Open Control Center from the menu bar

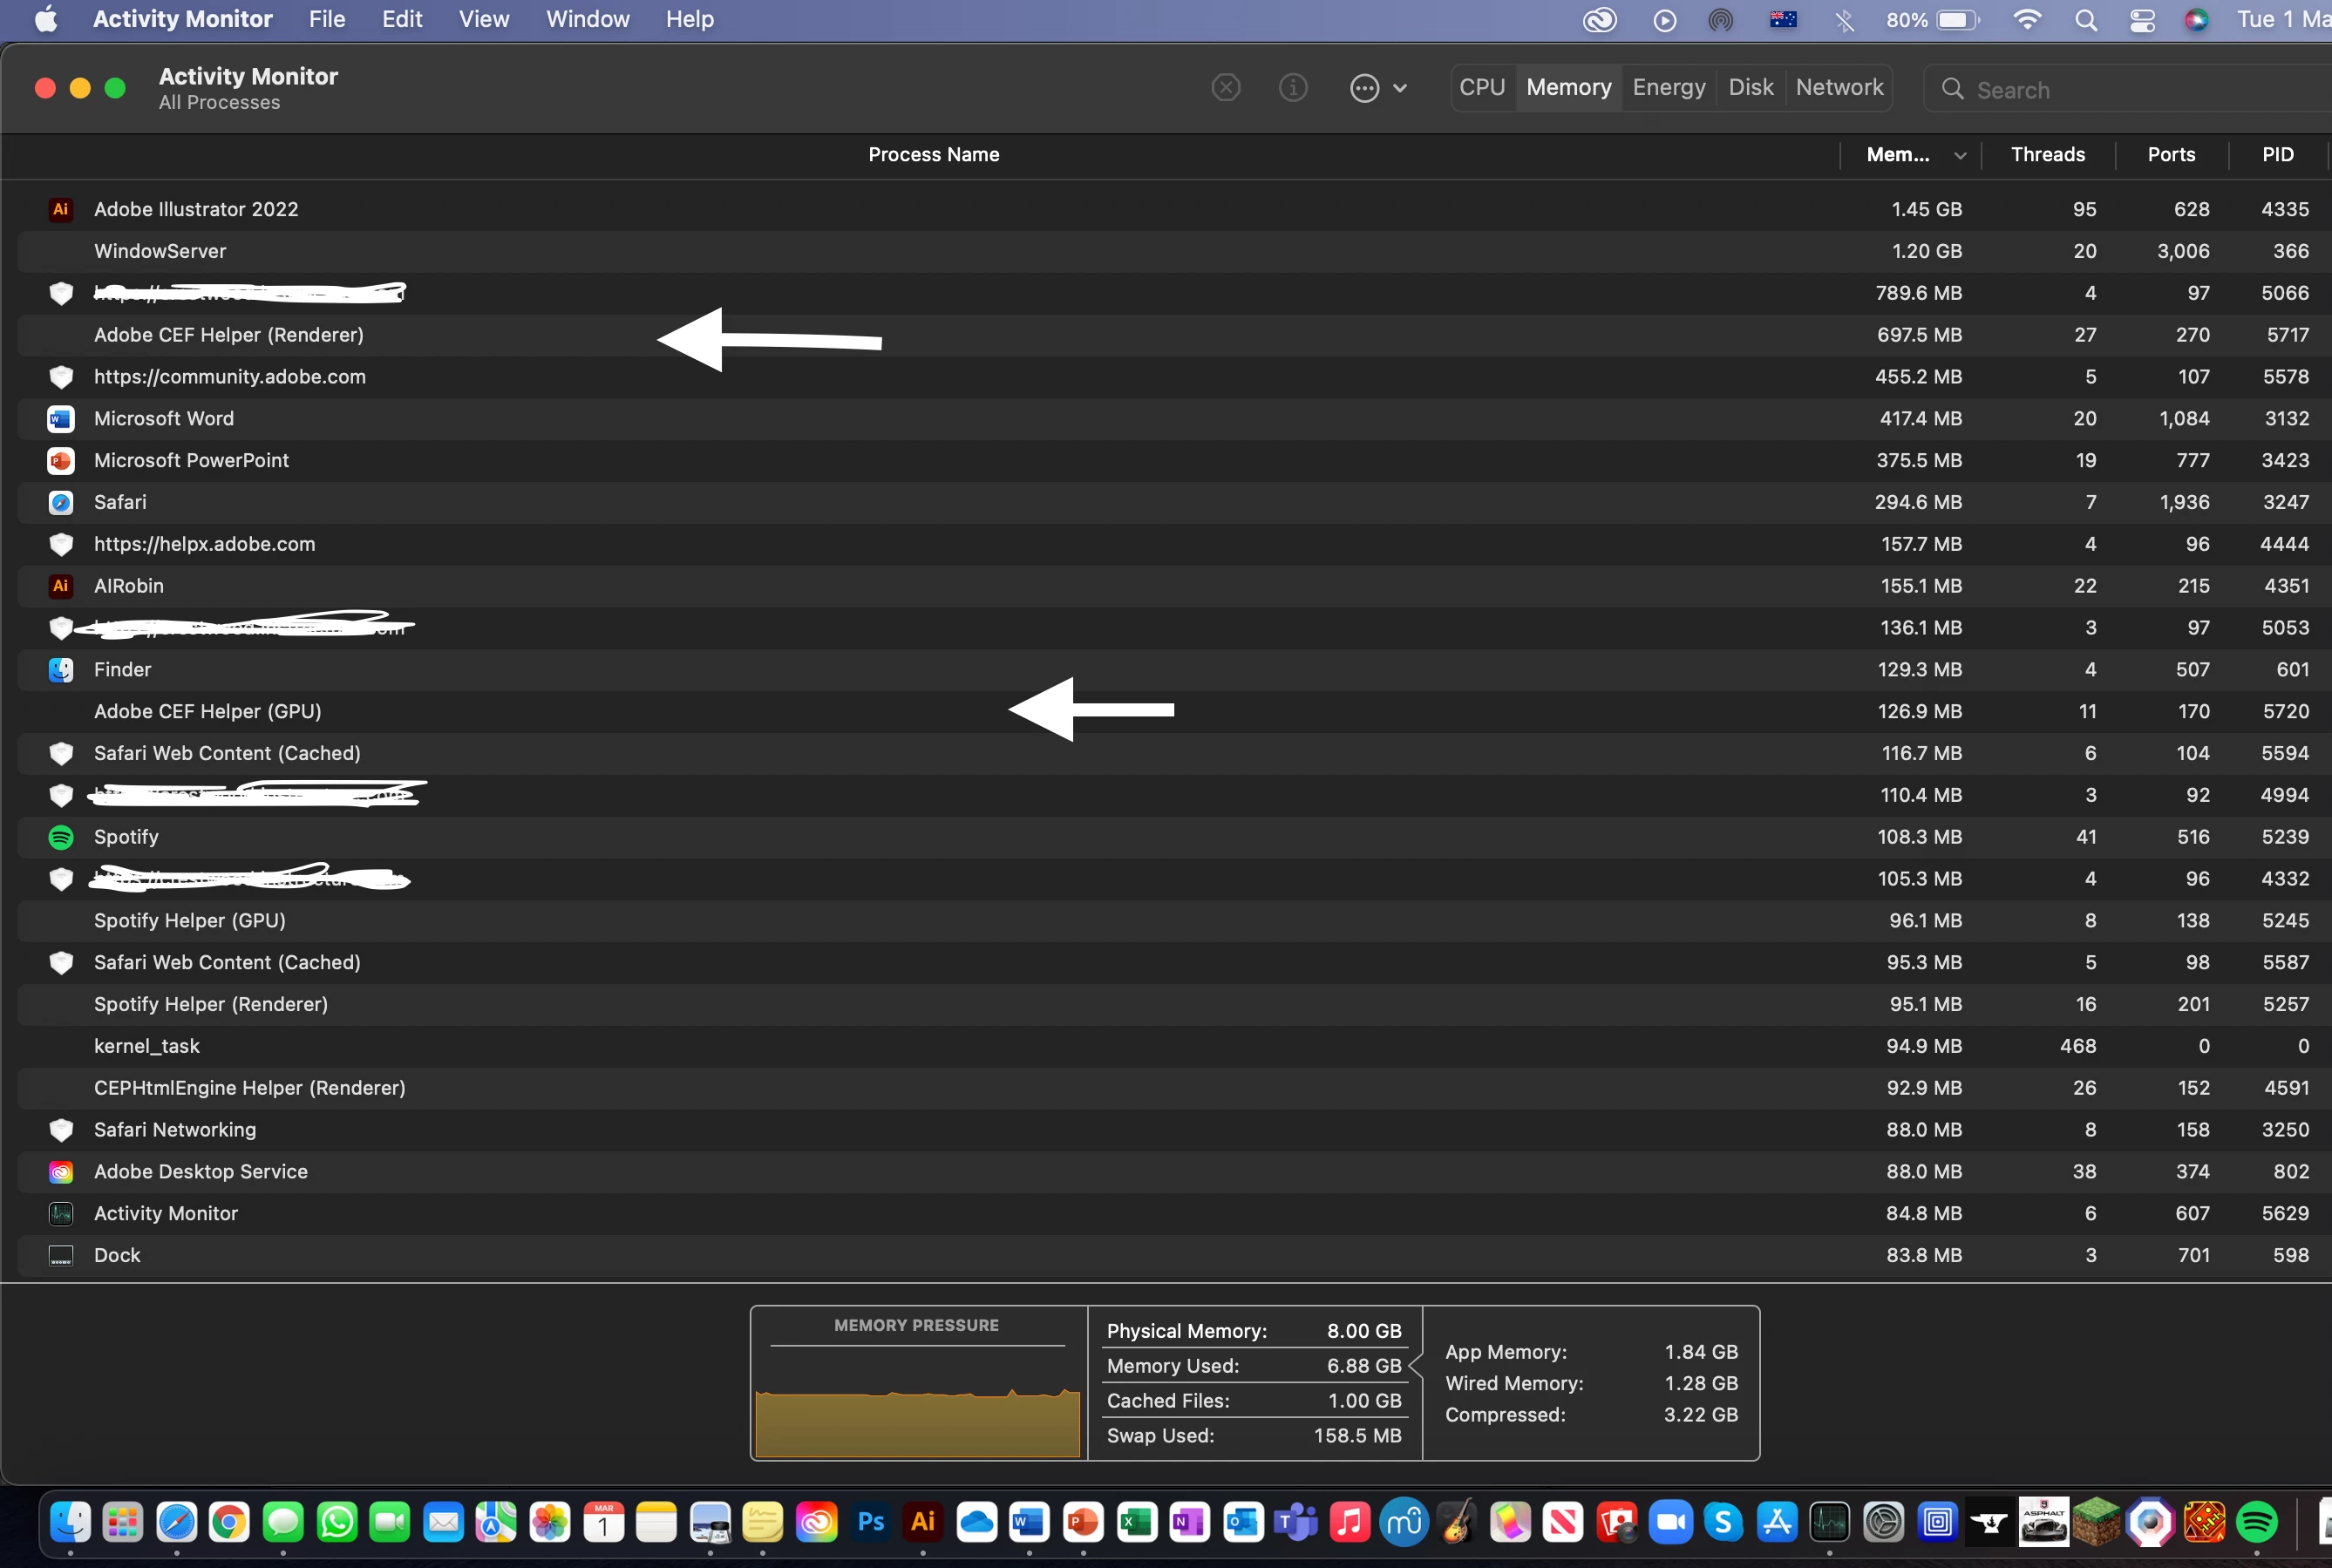pyautogui.click(x=2141, y=20)
